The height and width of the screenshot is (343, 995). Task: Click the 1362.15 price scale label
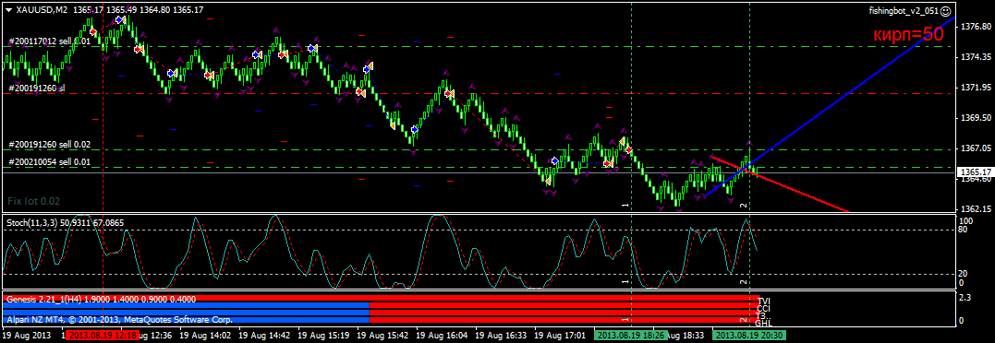[x=977, y=208]
